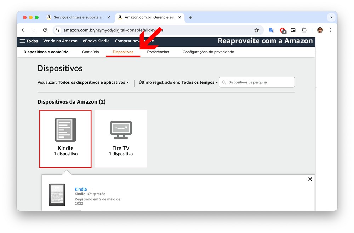Open a new browser tab
The width and height of the screenshot is (354, 233).
point(190,17)
